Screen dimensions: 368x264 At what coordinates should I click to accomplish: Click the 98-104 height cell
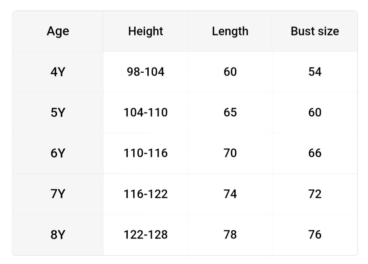click(x=145, y=72)
